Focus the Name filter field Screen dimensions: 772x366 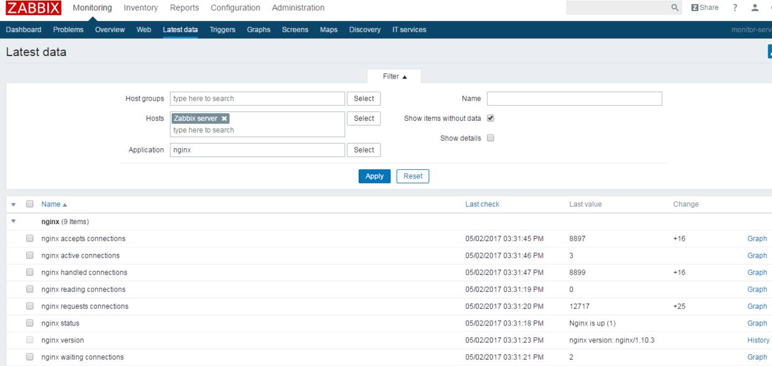tap(574, 98)
